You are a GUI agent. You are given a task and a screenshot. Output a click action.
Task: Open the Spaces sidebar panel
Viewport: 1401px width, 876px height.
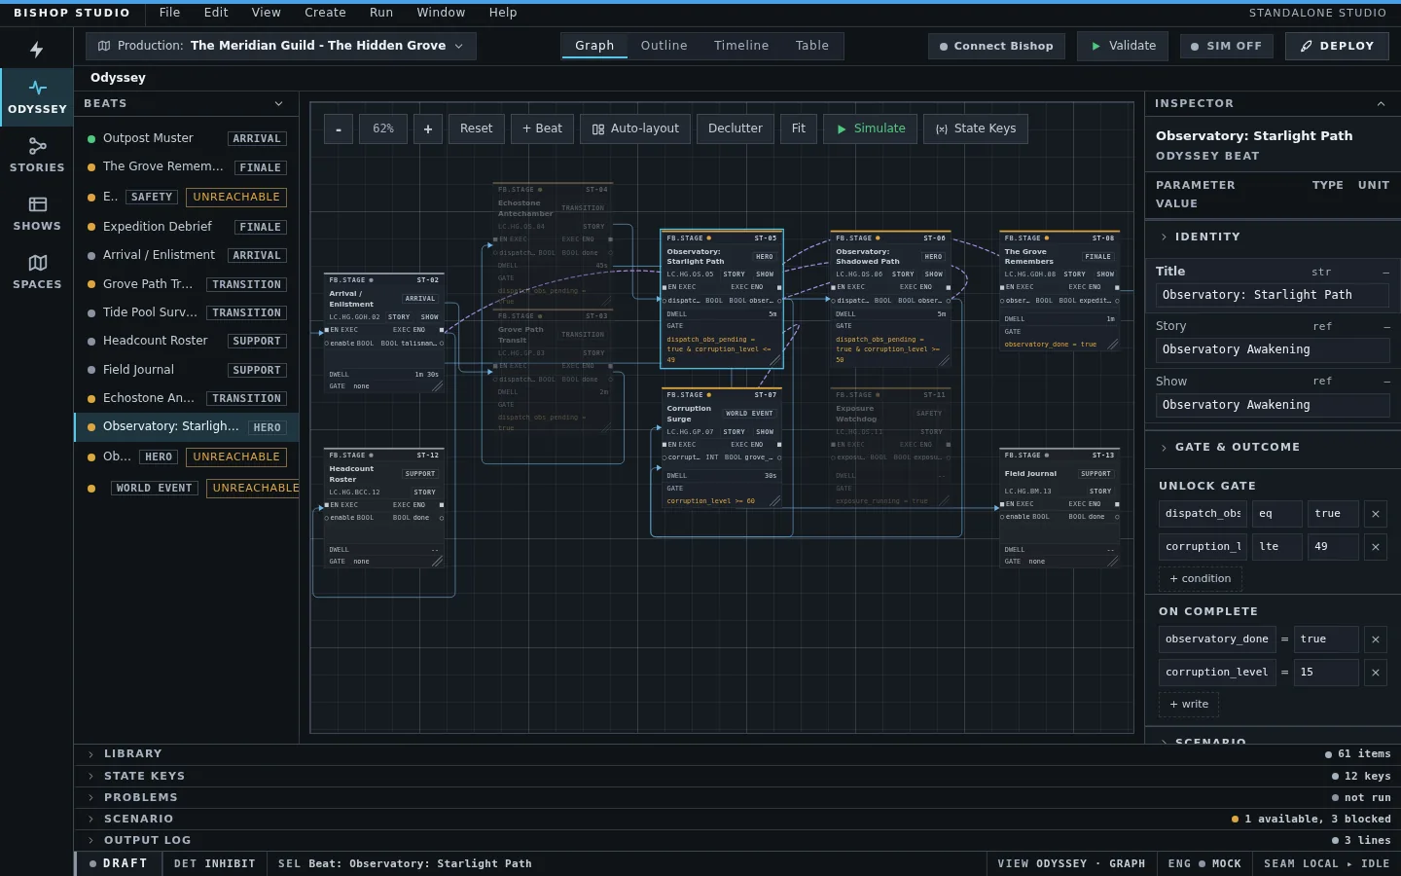37,273
